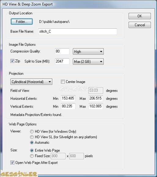
Task: Open the Cylindrical (Horizontal) projection dropdown
Action: click(31, 81)
